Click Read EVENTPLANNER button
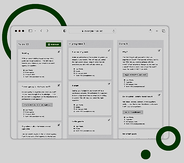 tap(135, 75)
